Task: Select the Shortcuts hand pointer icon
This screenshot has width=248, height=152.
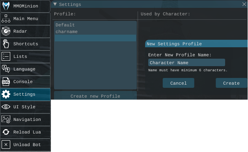Action: tap(6, 44)
